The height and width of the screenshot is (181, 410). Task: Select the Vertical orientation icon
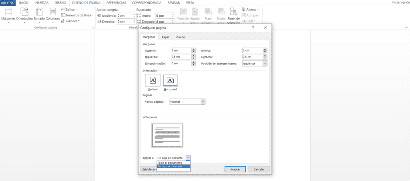[153, 81]
